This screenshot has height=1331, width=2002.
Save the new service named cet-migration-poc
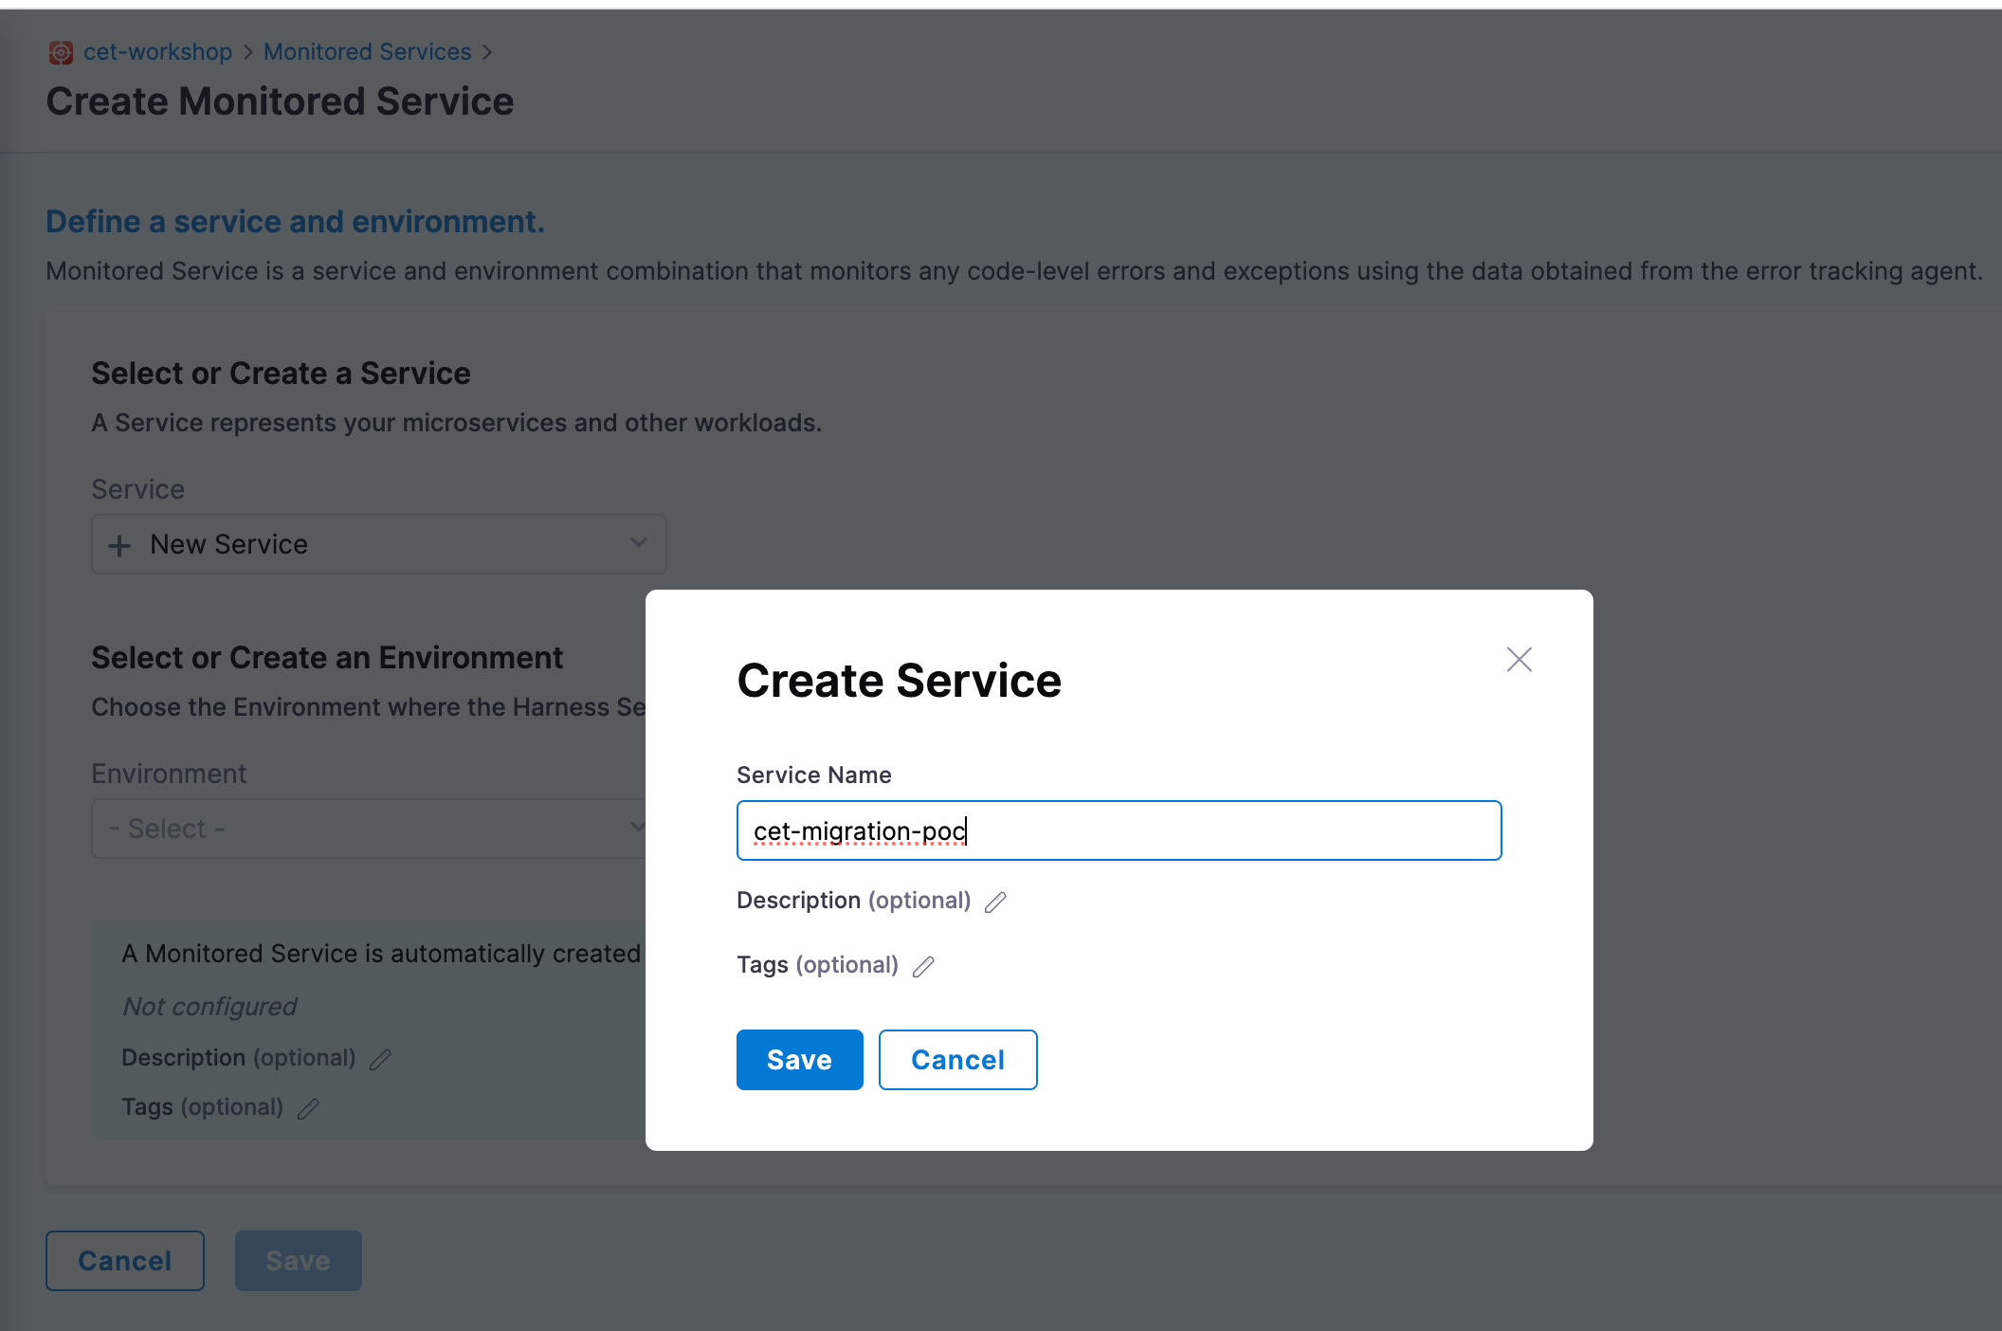pyautogui.click(x=799, y=1059)
